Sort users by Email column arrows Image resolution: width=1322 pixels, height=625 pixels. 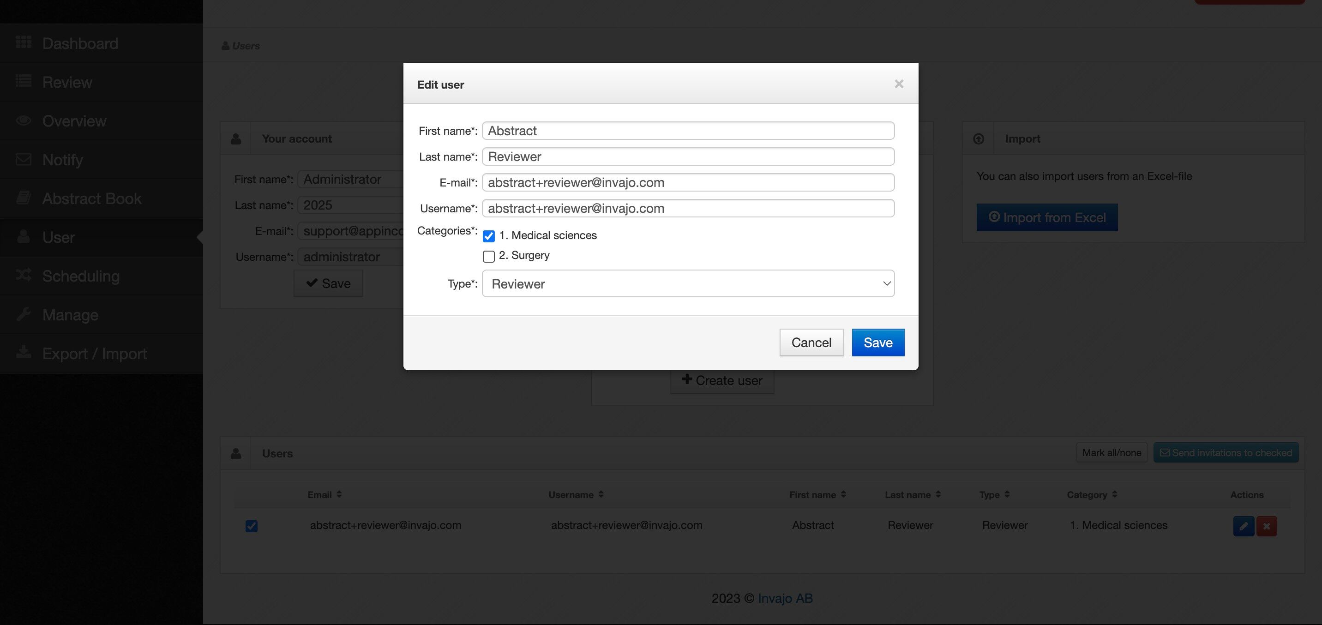(x=339, y=494)
